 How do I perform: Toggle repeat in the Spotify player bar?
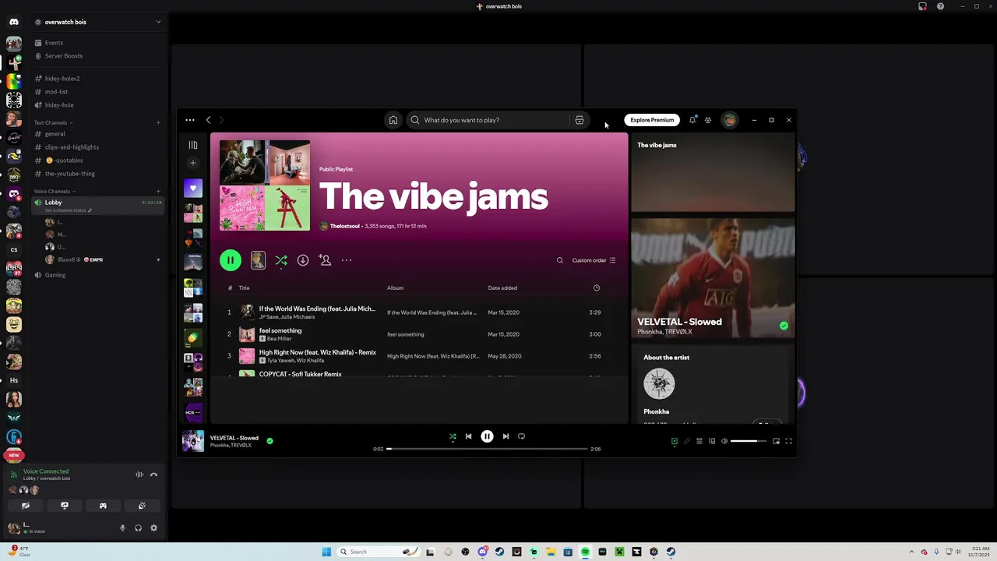coord(521,436)
